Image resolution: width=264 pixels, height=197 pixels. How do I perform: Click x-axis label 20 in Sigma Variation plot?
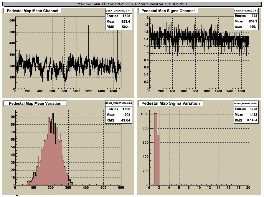(248, 187)
